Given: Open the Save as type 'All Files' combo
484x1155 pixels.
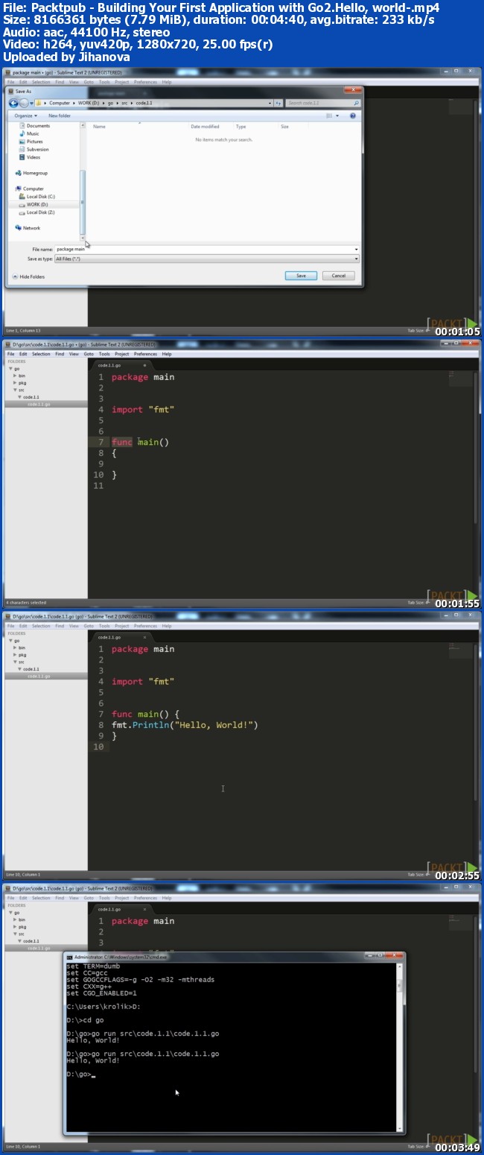Looking at the screenshot, I should point(207,259).
